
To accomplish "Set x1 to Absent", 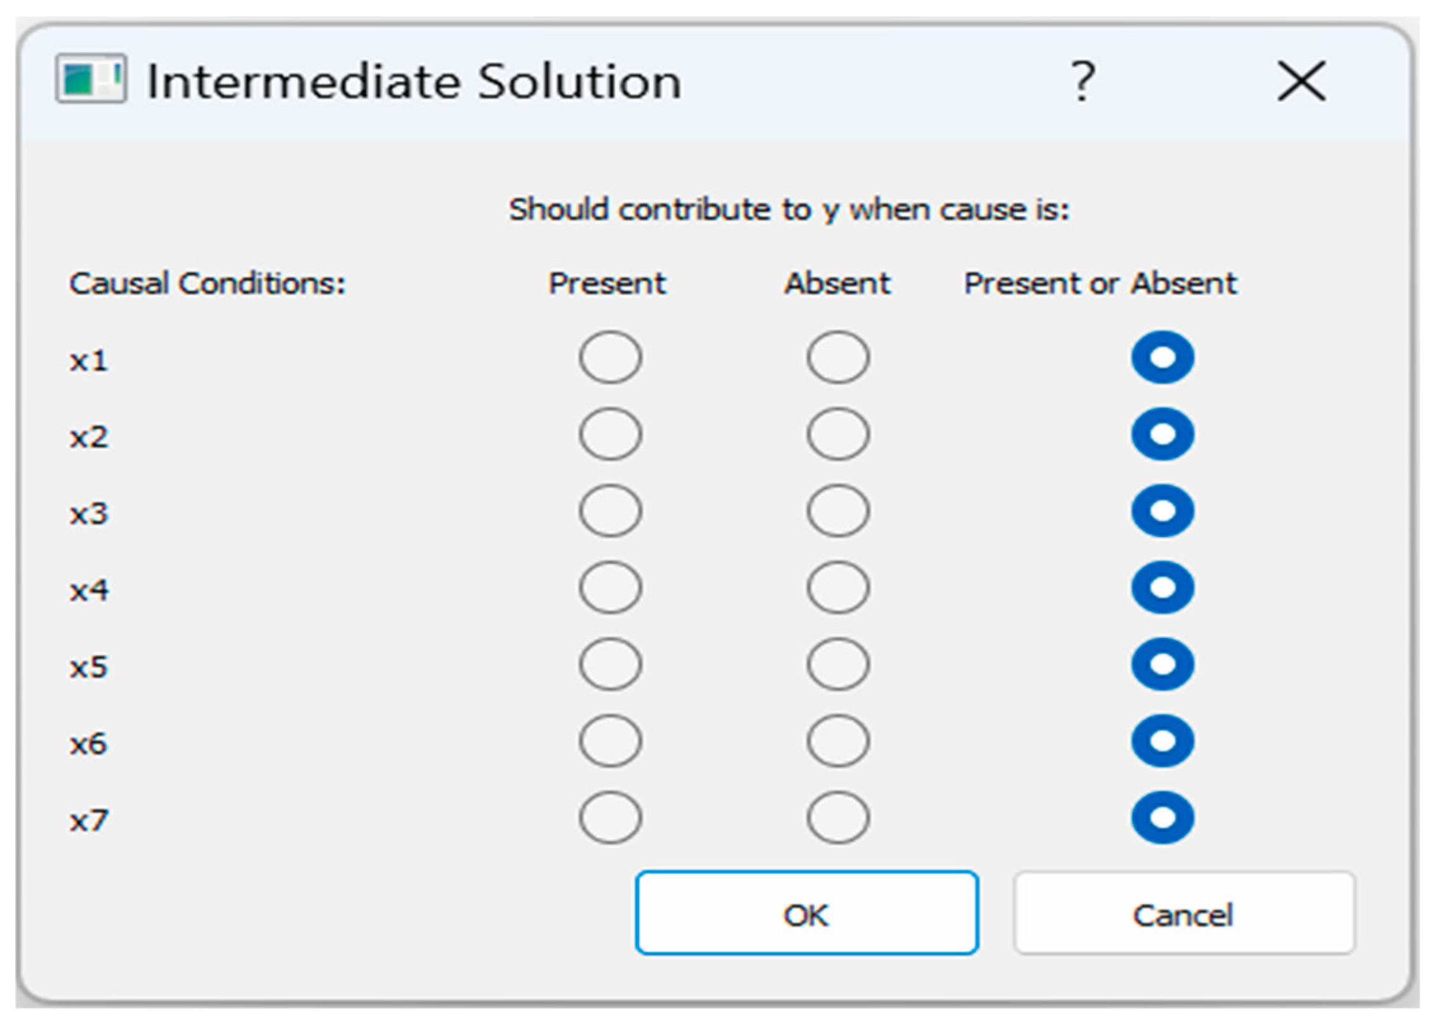I will 838,357.
